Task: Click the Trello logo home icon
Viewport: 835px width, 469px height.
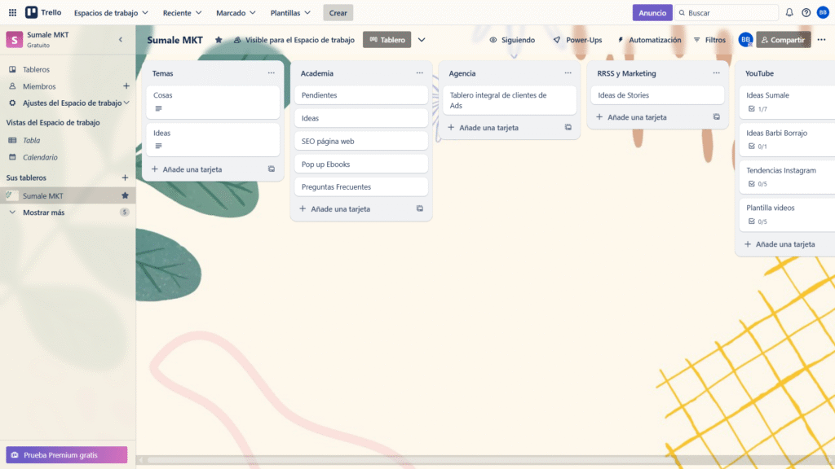Action: click(x=43, y=12)
